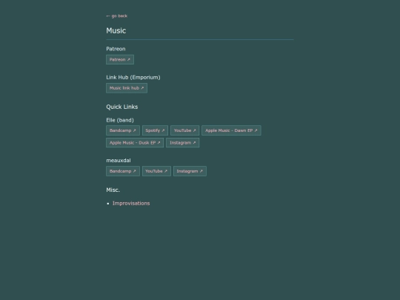Open Apple Music - Dawn EP link
This screenshot has width=400, height=300.
(231, 130)
